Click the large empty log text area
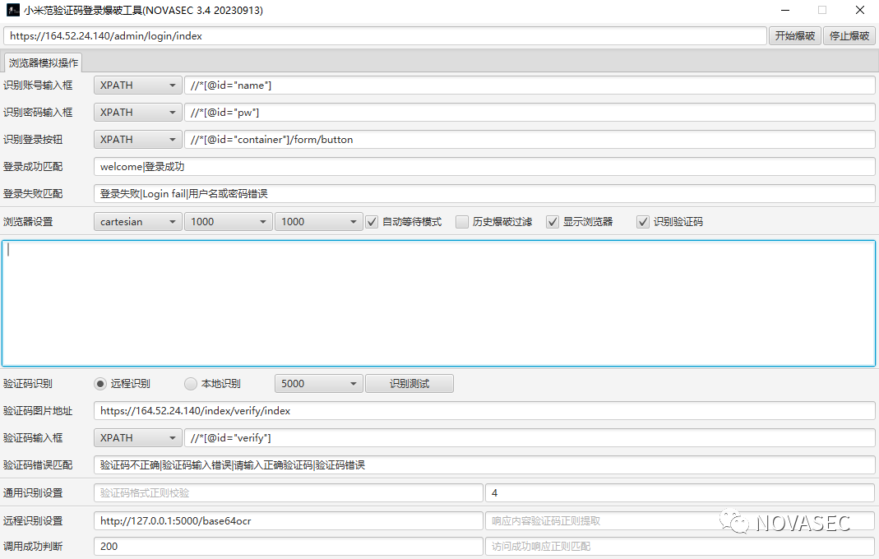 (438, 303)
